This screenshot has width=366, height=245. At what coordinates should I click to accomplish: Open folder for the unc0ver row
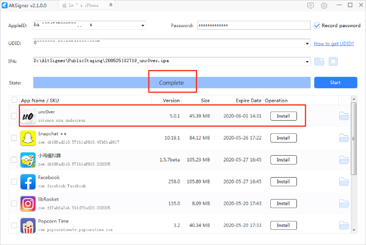coord(344,116)
